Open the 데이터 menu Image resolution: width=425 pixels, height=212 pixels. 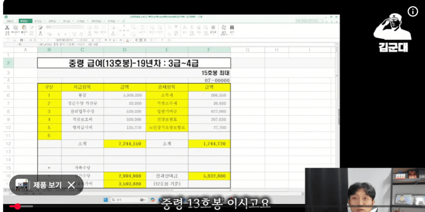(x=95, y=21)
